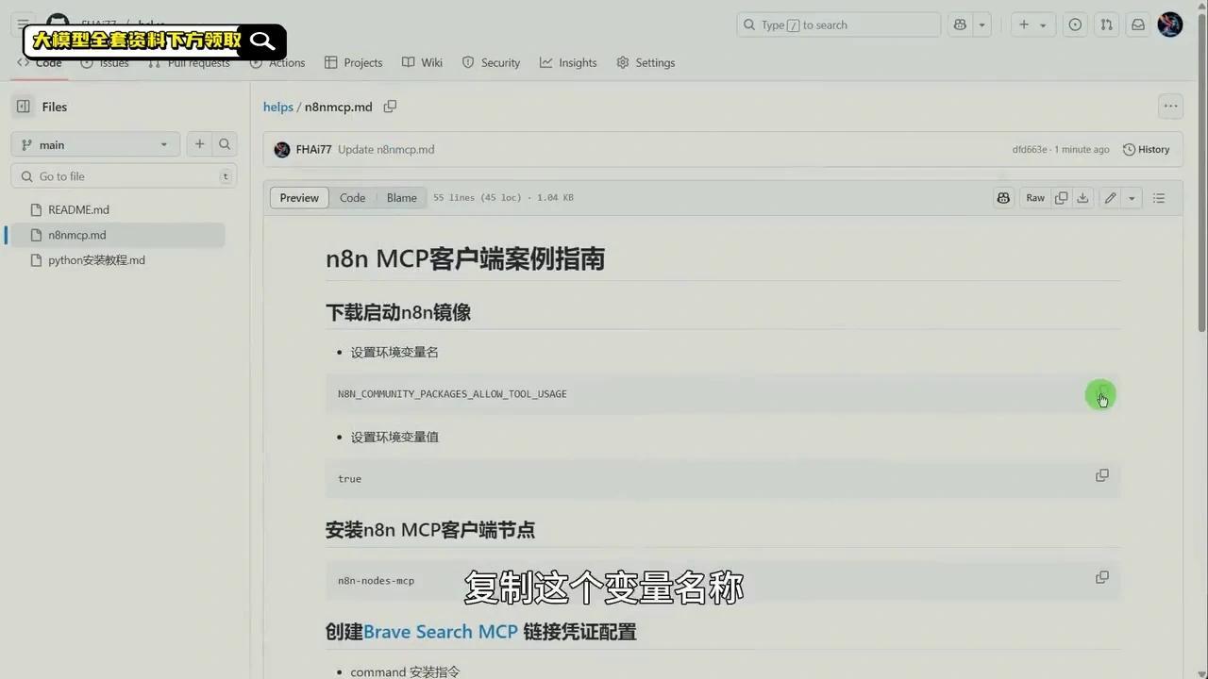Switch to the Blame tab
Image resolution: width=1208 pixels, height=679 pixels.
pos(401,197)
